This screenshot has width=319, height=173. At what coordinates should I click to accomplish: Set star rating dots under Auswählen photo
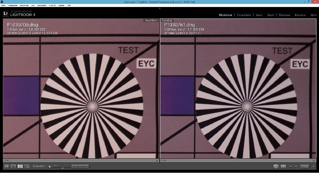tap(81, 161)
